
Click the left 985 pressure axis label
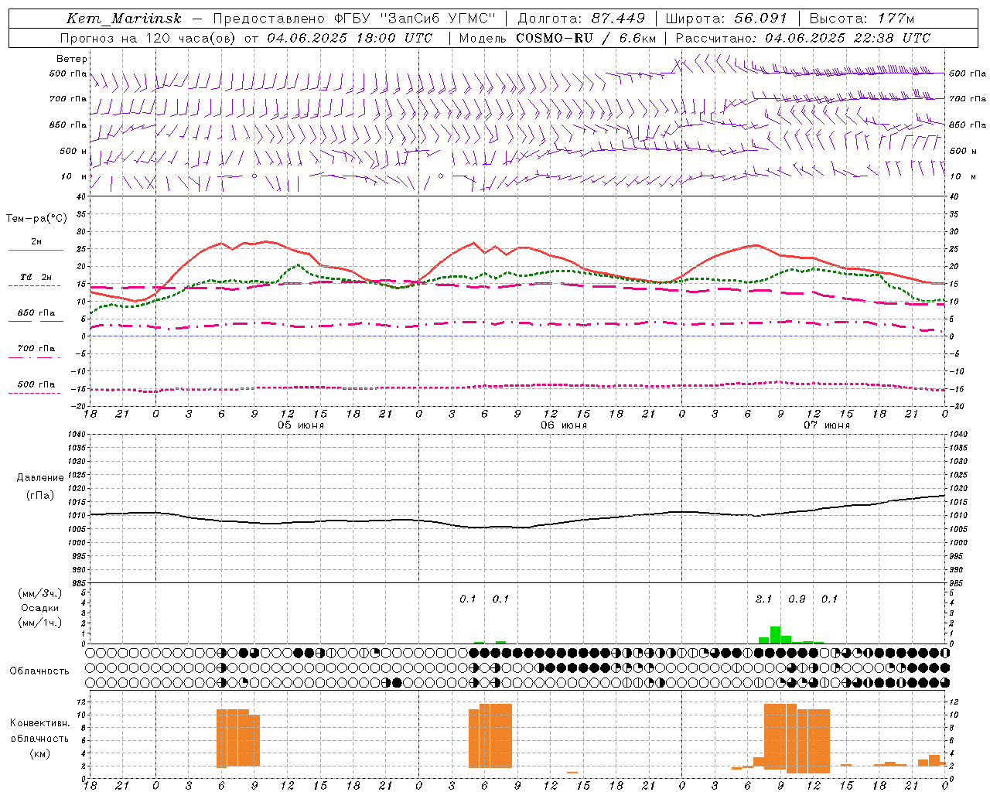click(80, 582)
